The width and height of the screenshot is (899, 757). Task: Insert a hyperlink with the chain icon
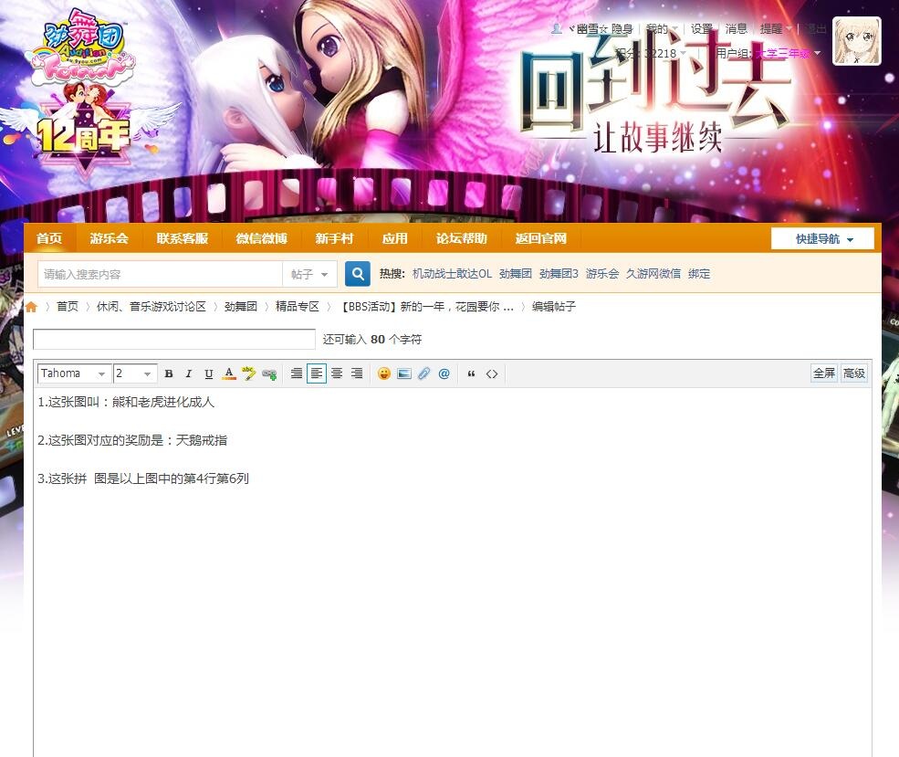(x=269, y=373)
